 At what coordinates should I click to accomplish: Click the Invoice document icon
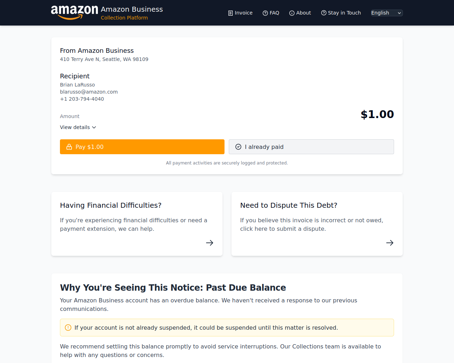(231, 13)
